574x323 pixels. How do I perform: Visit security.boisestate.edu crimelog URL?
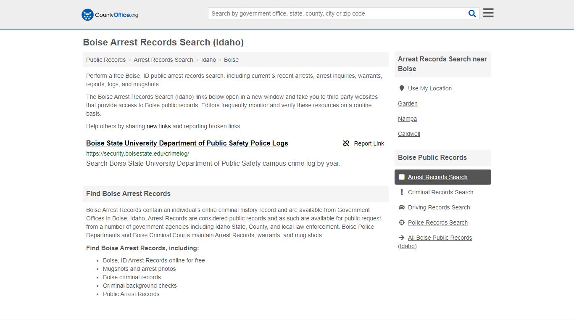[x=137, y=154]
